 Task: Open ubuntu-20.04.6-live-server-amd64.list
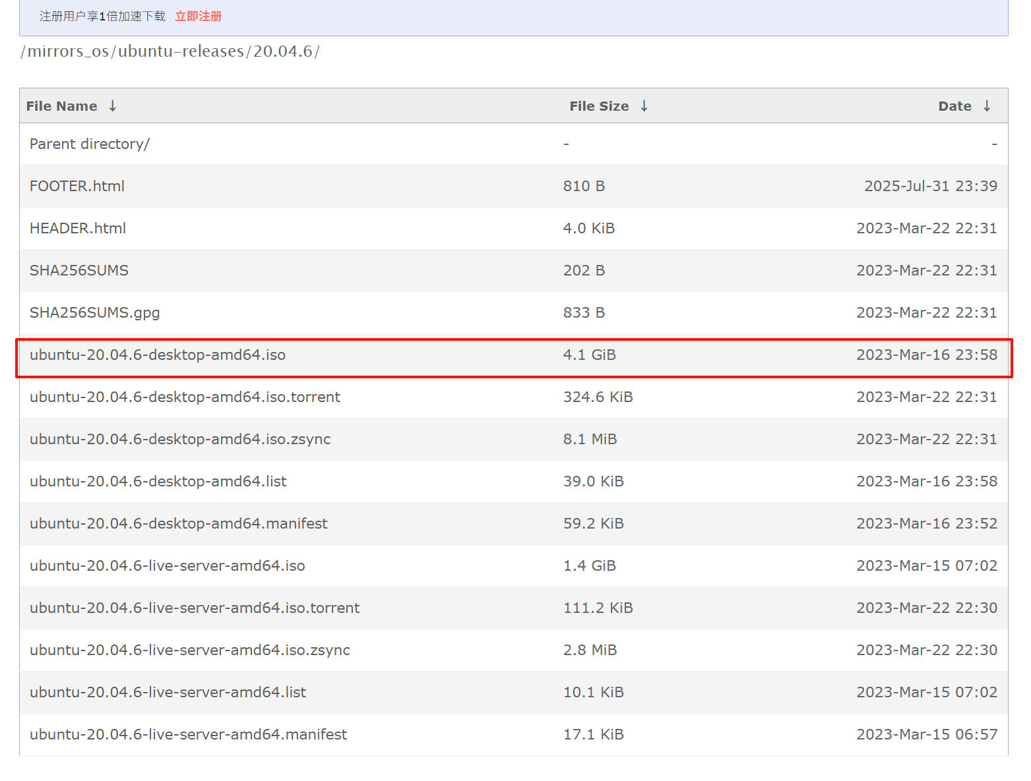168,692
